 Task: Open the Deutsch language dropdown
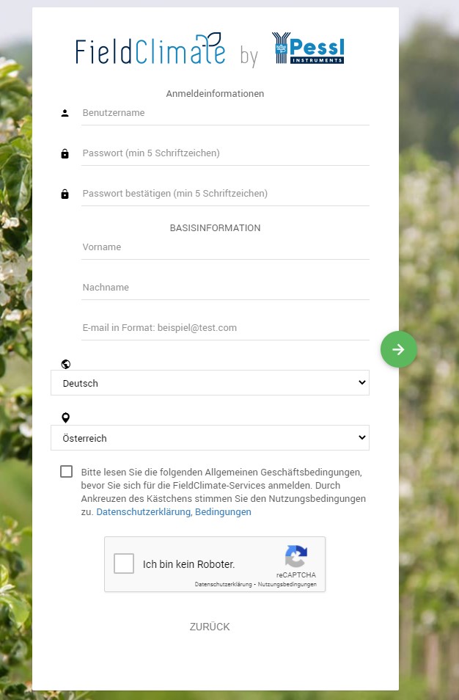coord(210,382)
